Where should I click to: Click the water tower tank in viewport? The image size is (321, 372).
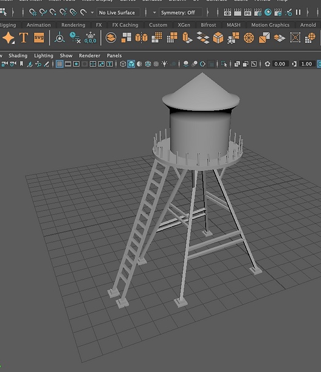[x=201, y=134]
